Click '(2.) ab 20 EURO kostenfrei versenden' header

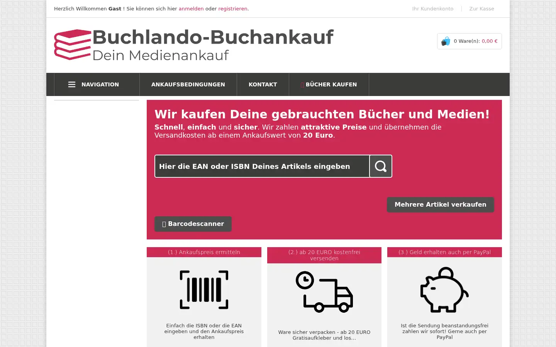(x=324, y=255)
